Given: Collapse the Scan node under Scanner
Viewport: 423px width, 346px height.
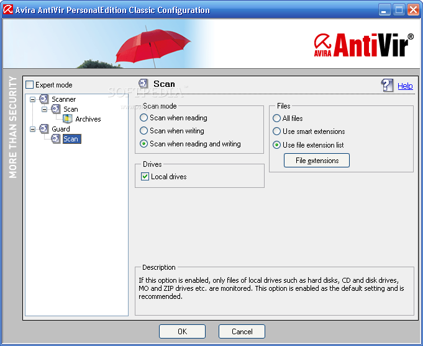Looking at the screenshot, I should (45, 109).
